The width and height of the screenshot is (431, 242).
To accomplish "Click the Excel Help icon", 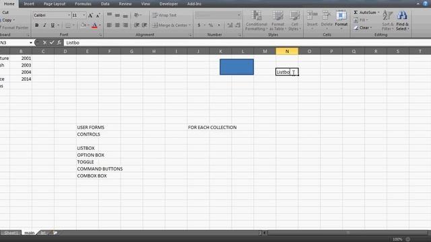I will [x=425, y=3].
